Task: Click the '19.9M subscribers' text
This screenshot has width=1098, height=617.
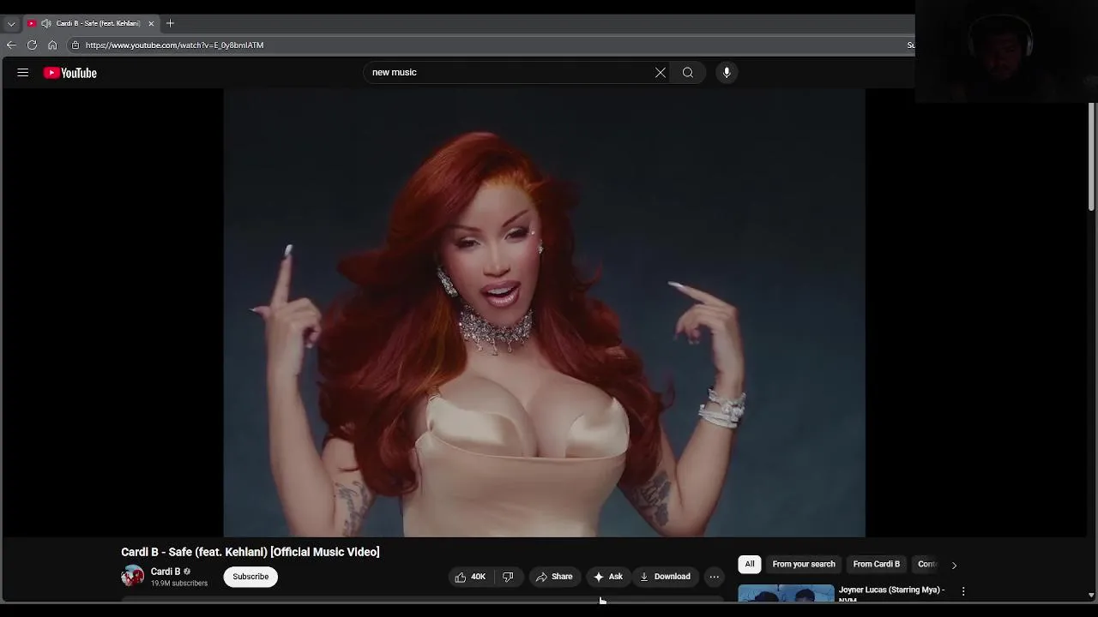Action: click(179, 584)
